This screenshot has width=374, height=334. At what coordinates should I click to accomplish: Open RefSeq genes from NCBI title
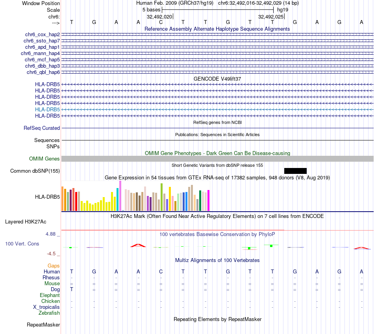tap(217, 122)
